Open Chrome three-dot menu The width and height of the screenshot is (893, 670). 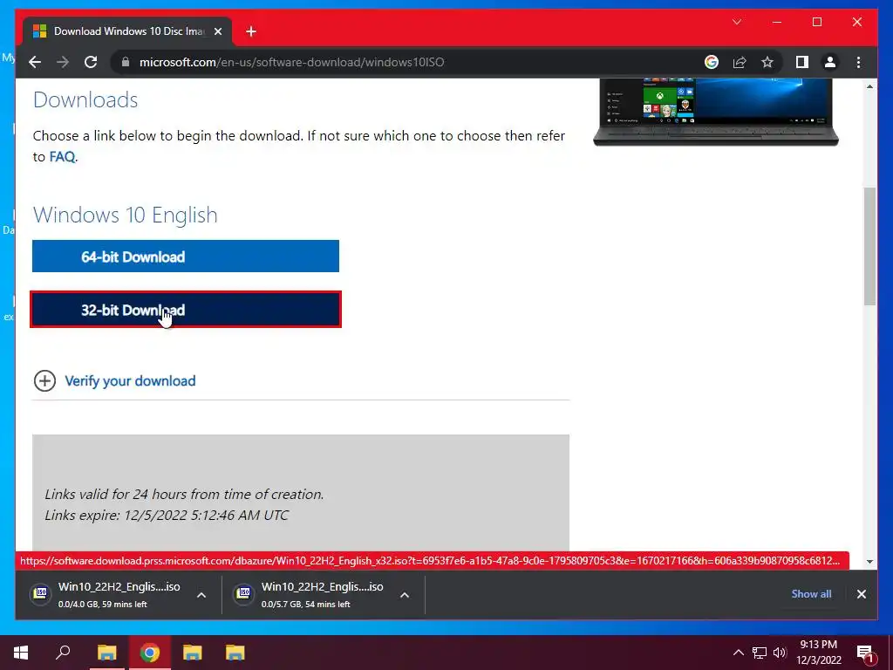click(858, 62)
